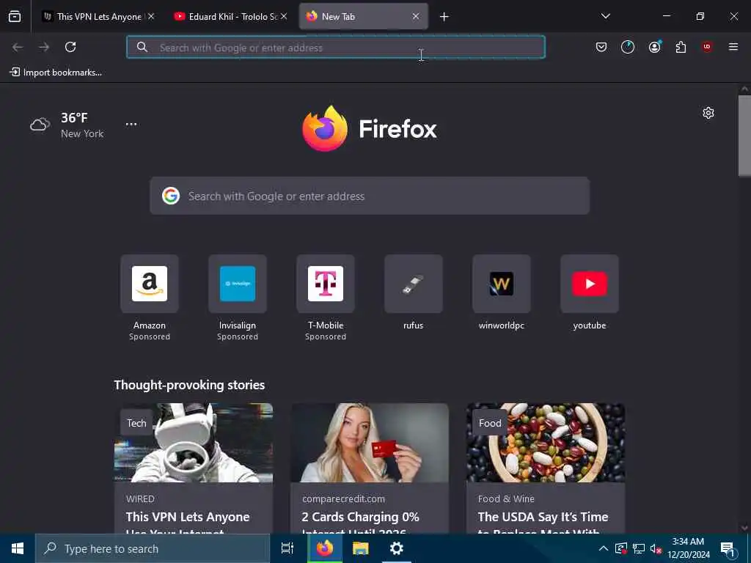This screenshot has width=751, height=563.
Task: Close the New Tab tab
Action: 416,16
